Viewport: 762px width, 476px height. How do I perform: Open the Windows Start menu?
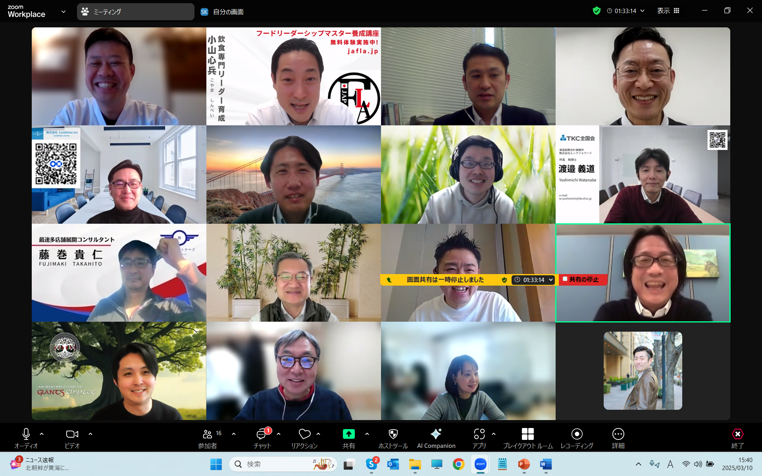(x=216, y=464)
